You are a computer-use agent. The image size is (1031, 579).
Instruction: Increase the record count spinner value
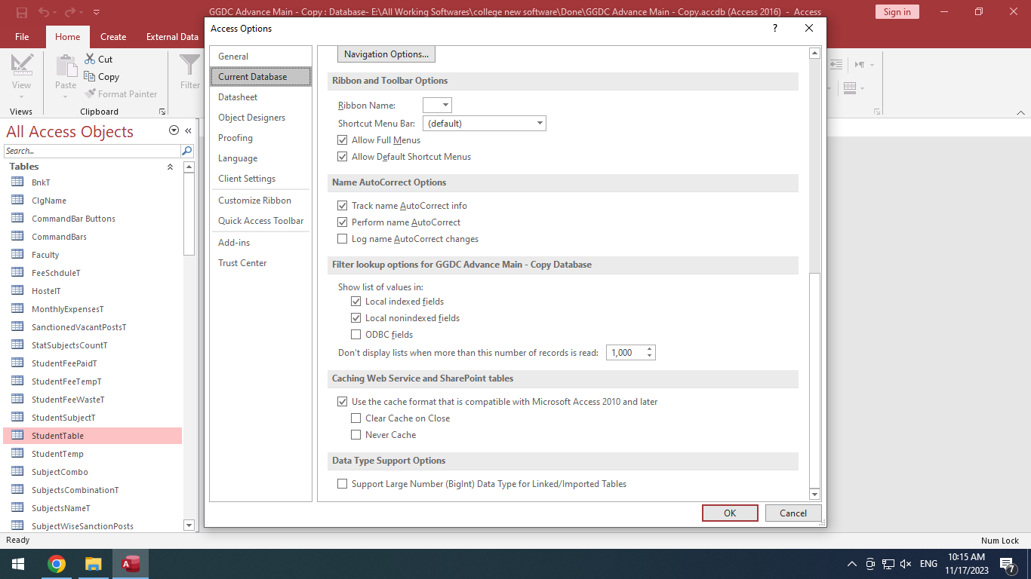click(650, 349)
